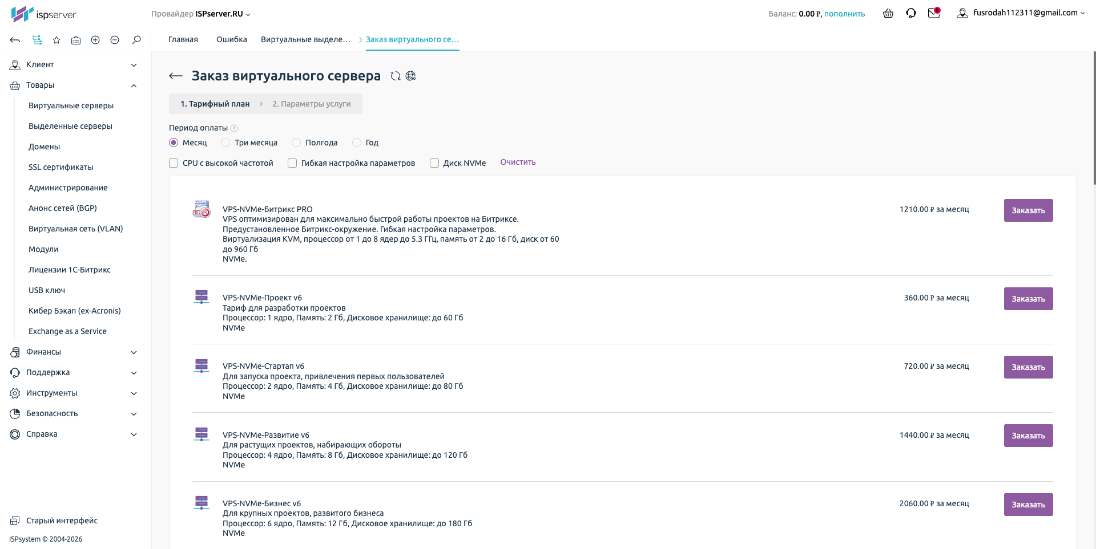This screenshot has width=1096, height=549.
Task: Click the plus circle icon in toolbar
Action: (x=95, y=40)
